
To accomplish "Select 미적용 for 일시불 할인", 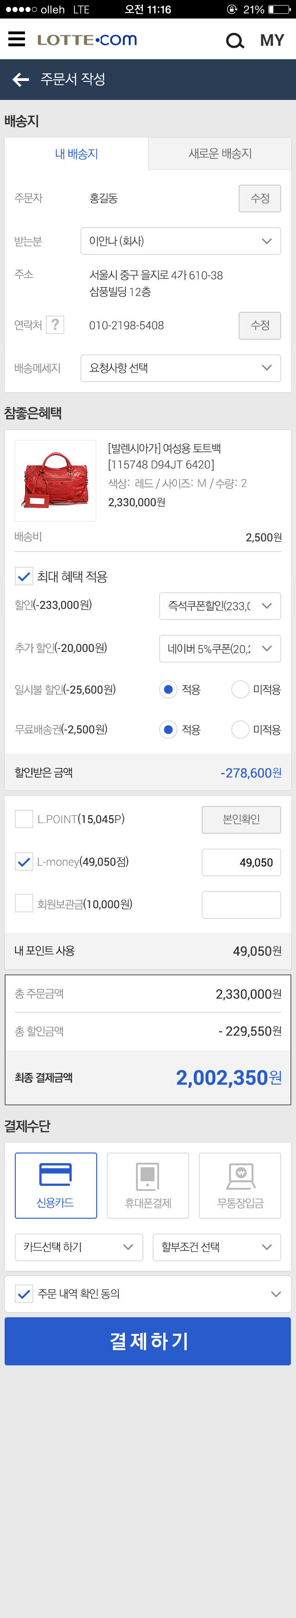I will (x=240, y=689).
